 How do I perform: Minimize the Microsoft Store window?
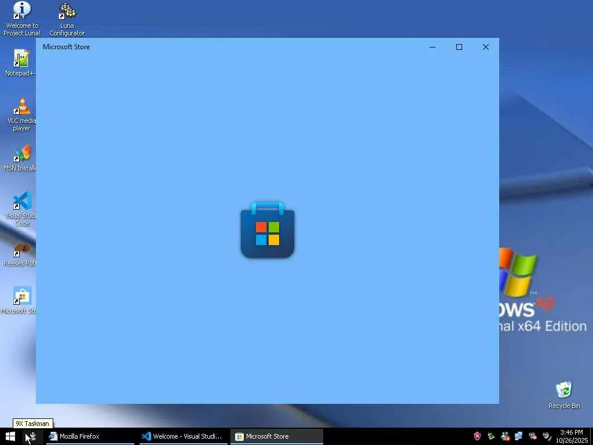[x=432, y=47]
